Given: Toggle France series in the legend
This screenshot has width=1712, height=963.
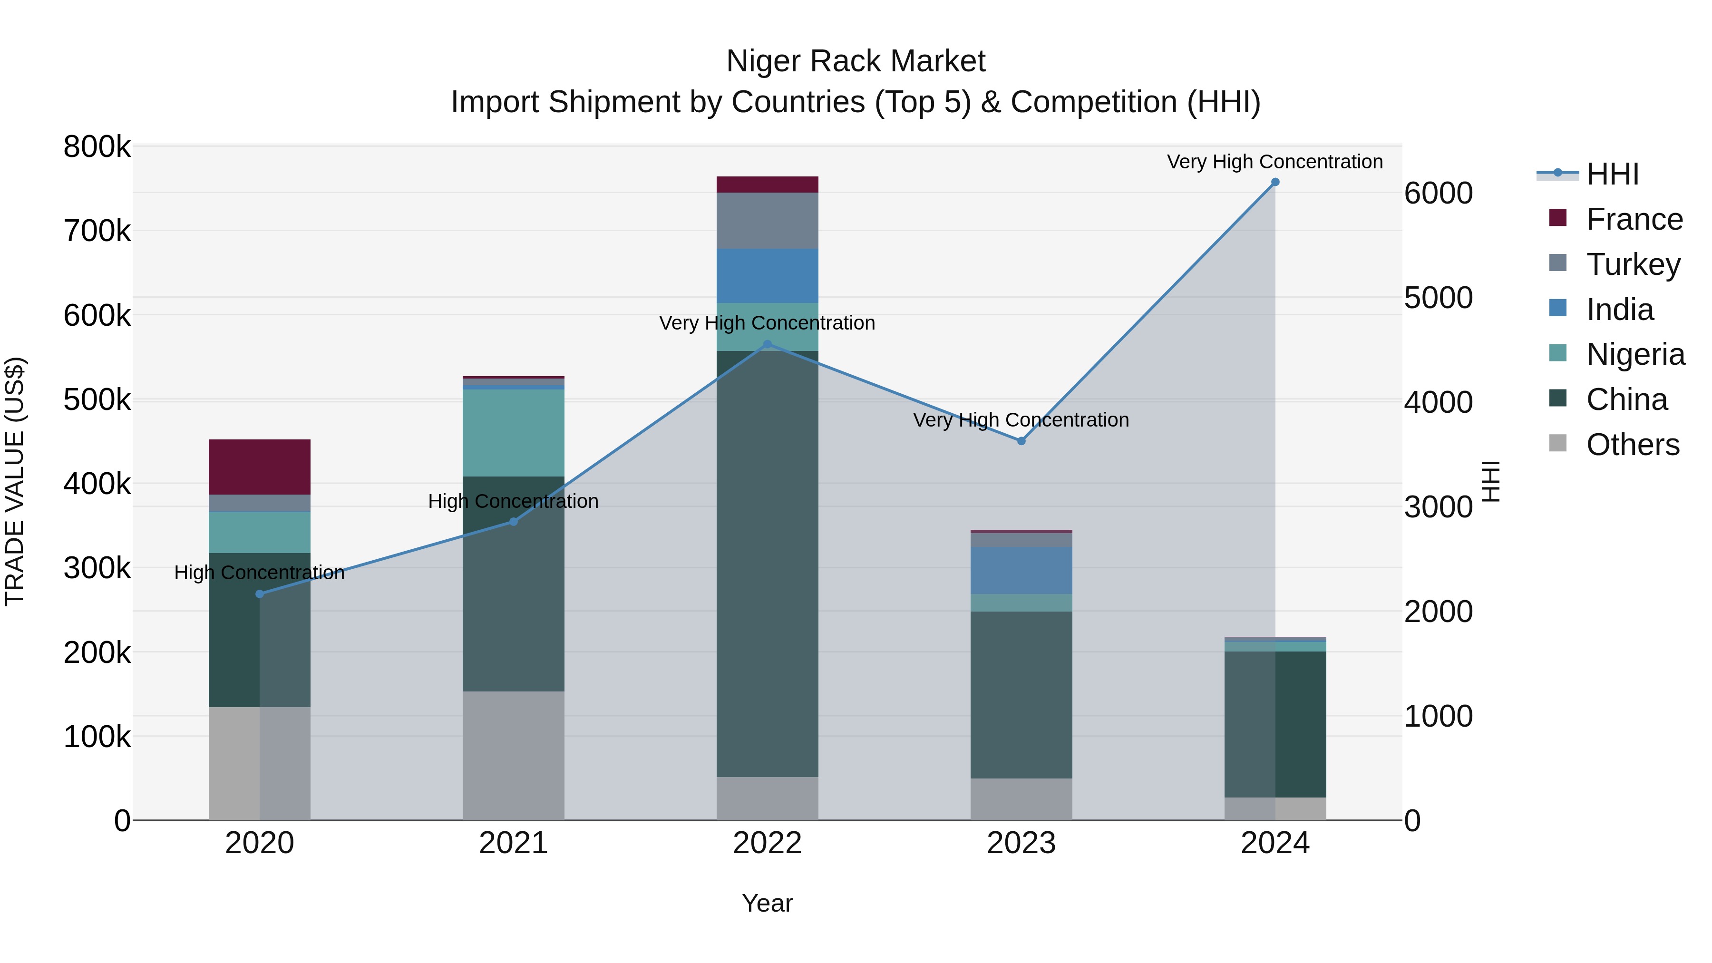Looking at the screenshot, I should point(1615,219).
